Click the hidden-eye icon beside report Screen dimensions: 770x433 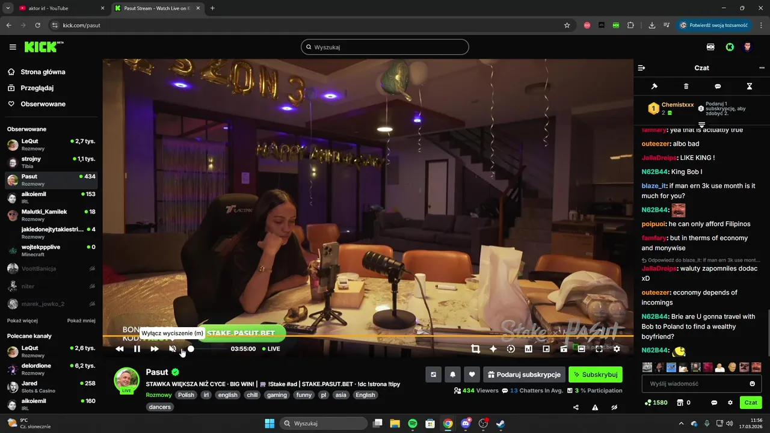click(614, 407)
